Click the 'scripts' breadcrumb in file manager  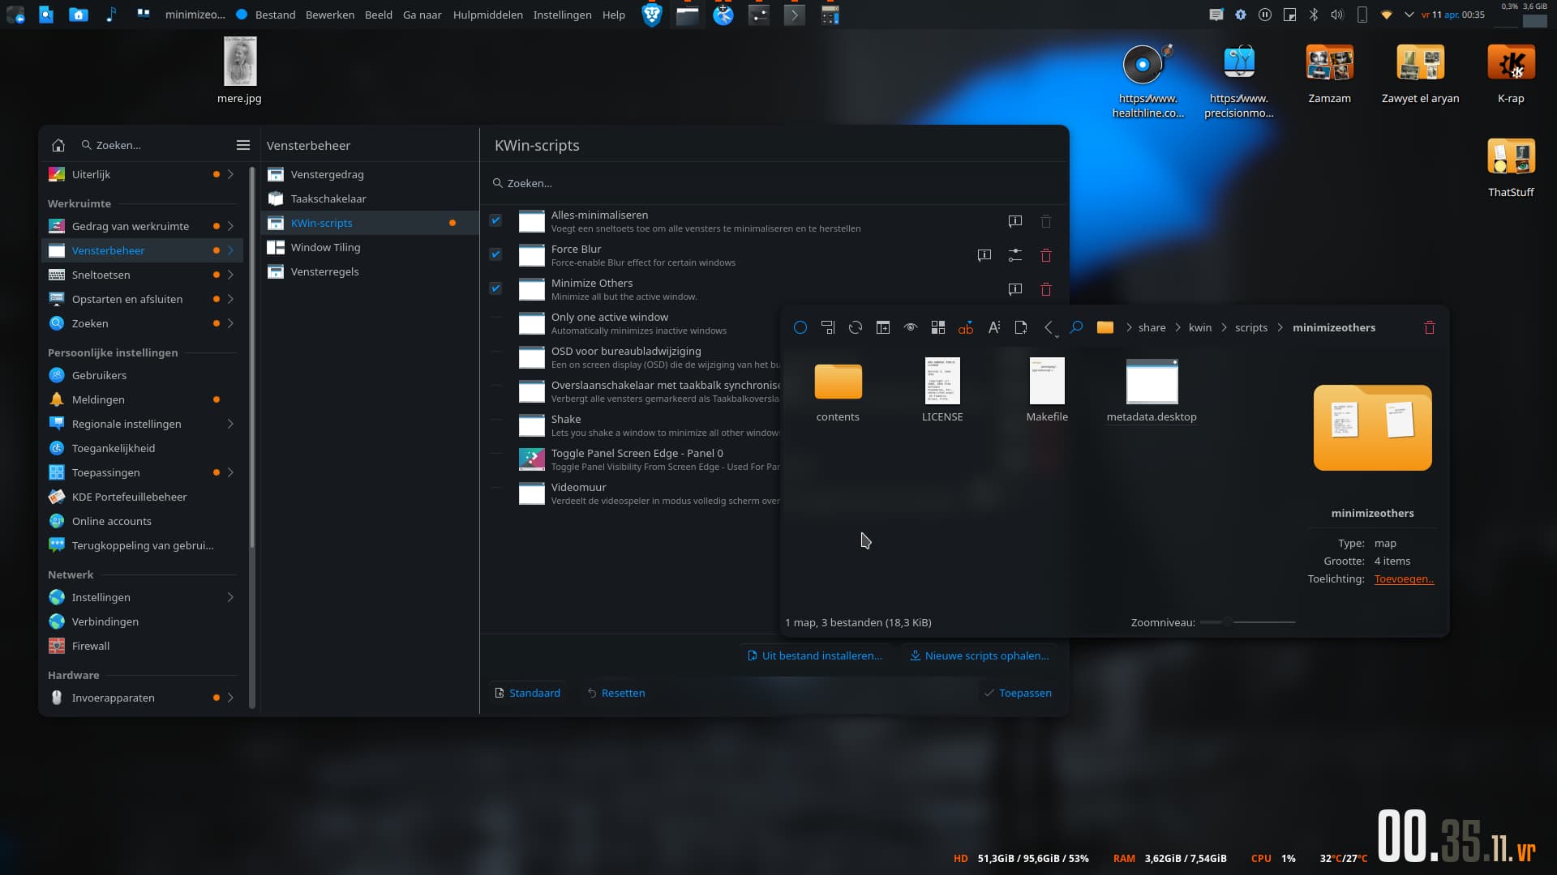click(x=1250, y=327)
